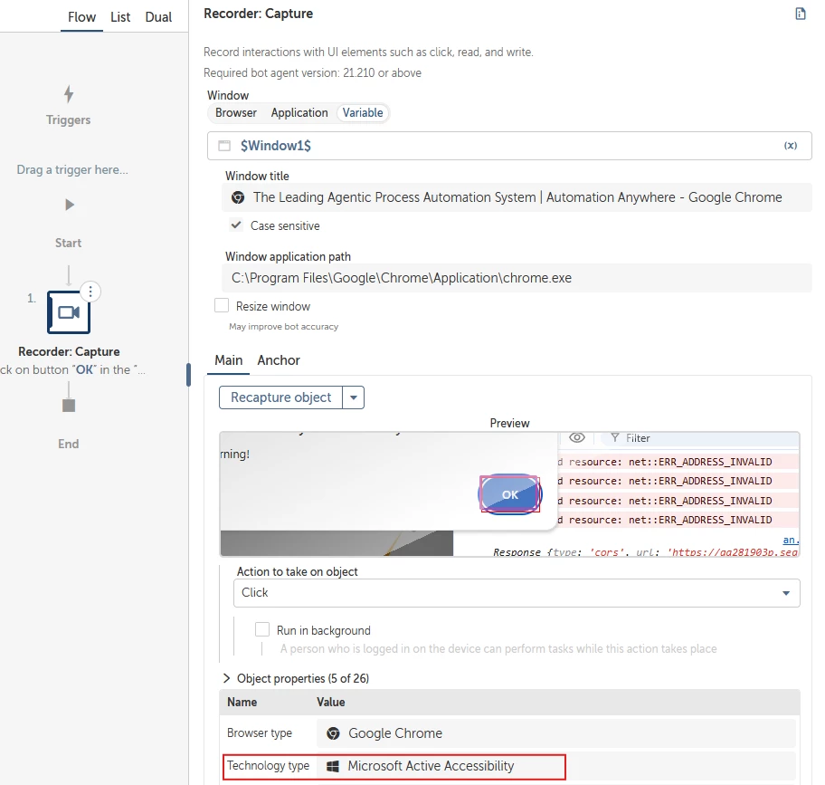Open the documentation icon next to the Recorder: Capture title
The width and height of the screenshot is (825, 785).
801,14
